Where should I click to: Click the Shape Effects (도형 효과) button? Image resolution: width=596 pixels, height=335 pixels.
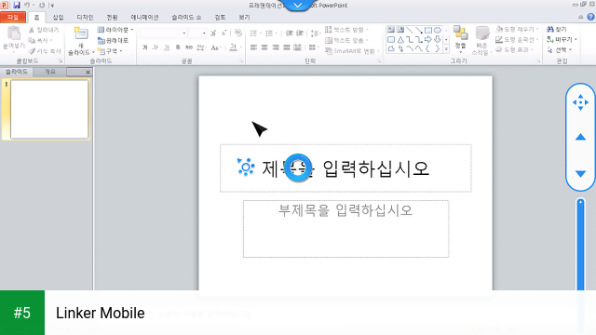click(x=515, y=49)
